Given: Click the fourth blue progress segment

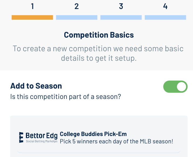Looking at the screenshot, I should pyautogui.click(x=165, y=17).
